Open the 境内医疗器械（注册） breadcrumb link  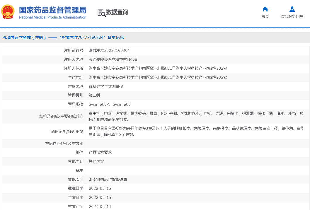[26, 37]
